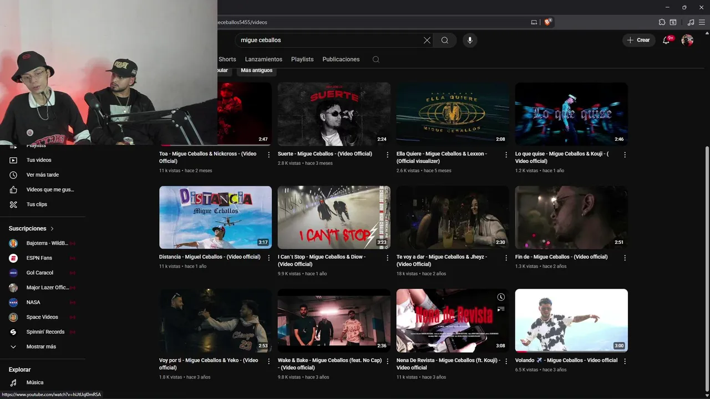Open options menu for Wake & Bake video

(388, 361)
